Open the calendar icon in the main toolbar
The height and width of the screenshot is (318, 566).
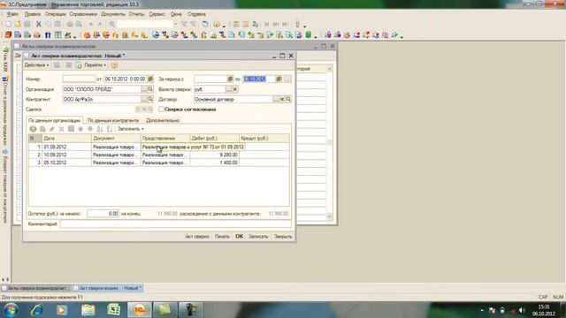(x=246, y=24)
